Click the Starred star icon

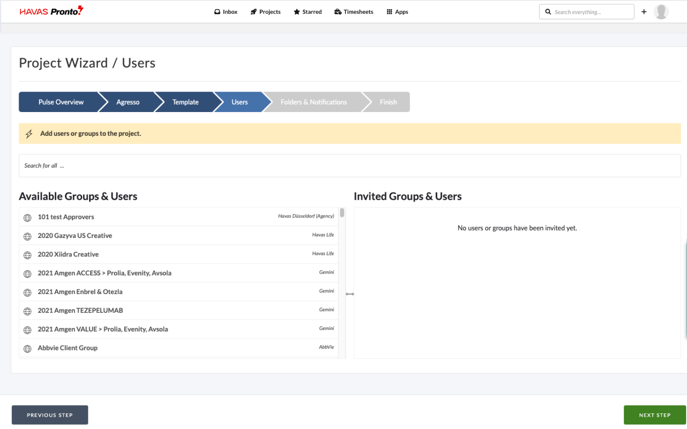(297, 12)
